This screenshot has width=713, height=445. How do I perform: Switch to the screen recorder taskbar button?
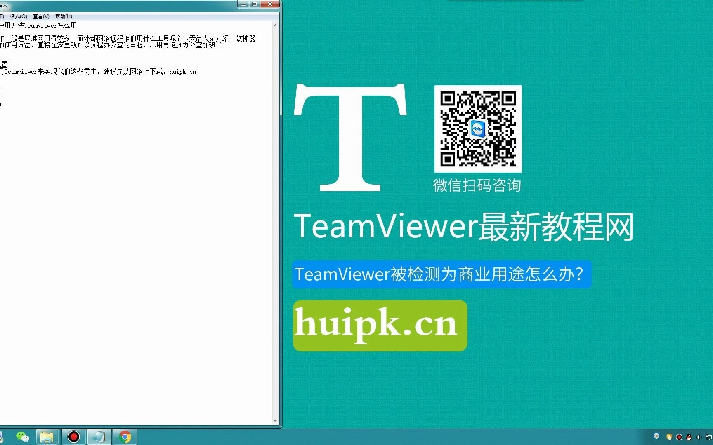(73, 437)
